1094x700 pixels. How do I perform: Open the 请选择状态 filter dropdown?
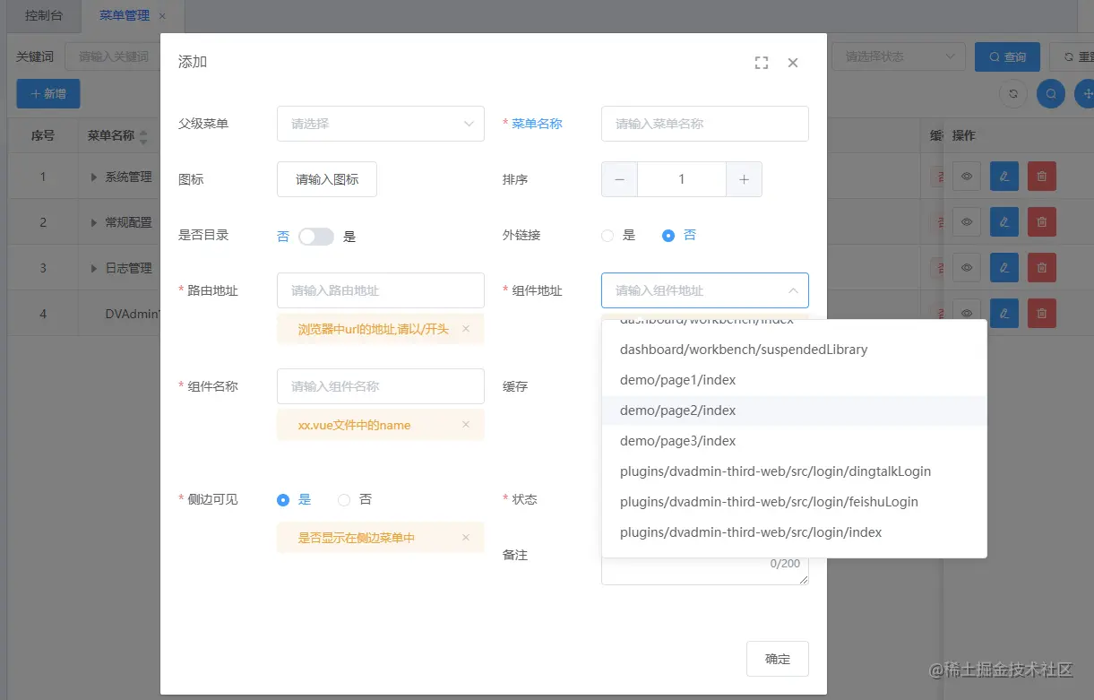pos(899,56)
